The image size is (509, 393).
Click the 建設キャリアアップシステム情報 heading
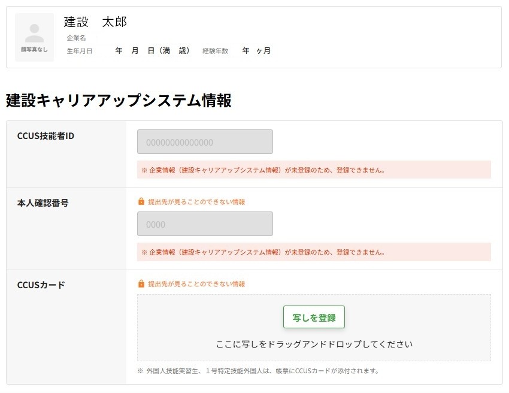(119, 101)
